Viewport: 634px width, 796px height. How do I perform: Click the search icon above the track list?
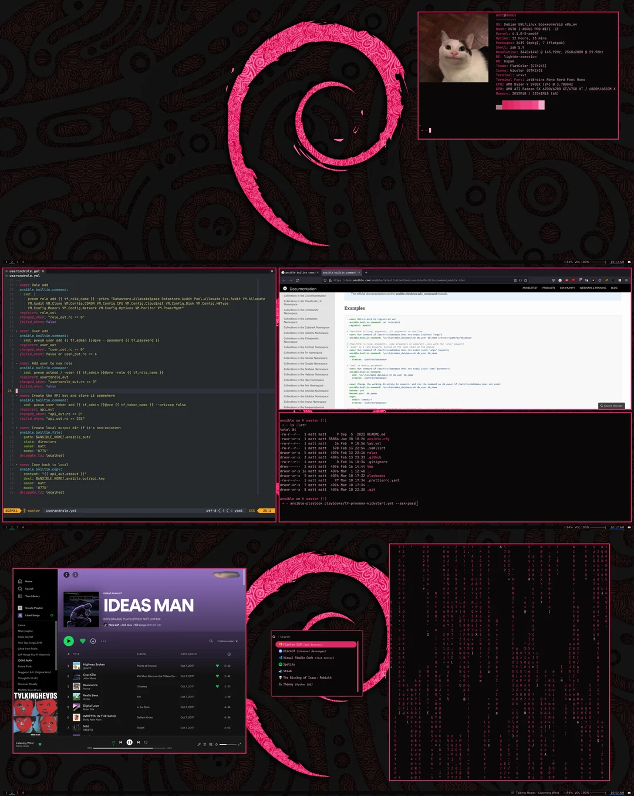click(x=211, y=641)
